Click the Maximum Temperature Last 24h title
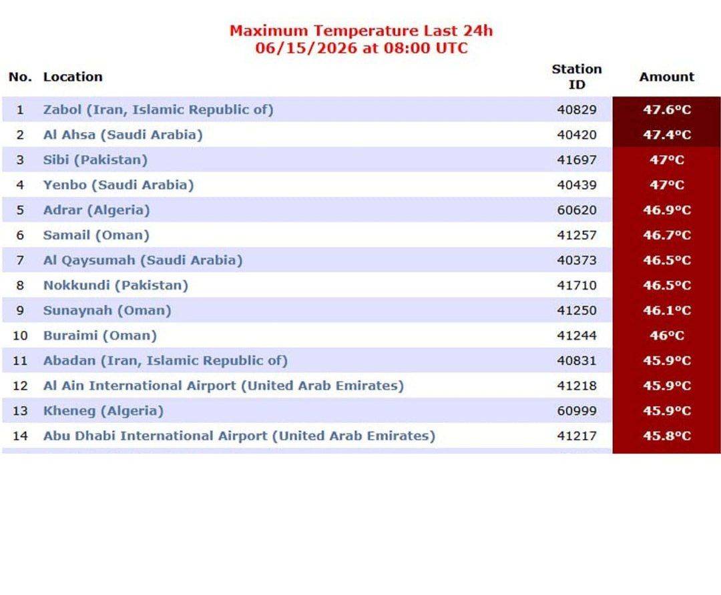Viewport: 721px width, 595px height. 361,31
